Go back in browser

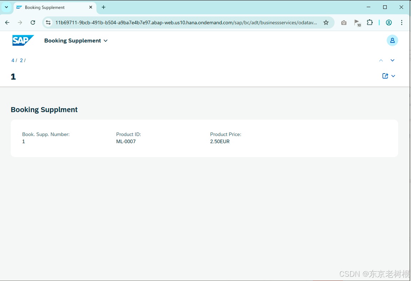[7, 22]
